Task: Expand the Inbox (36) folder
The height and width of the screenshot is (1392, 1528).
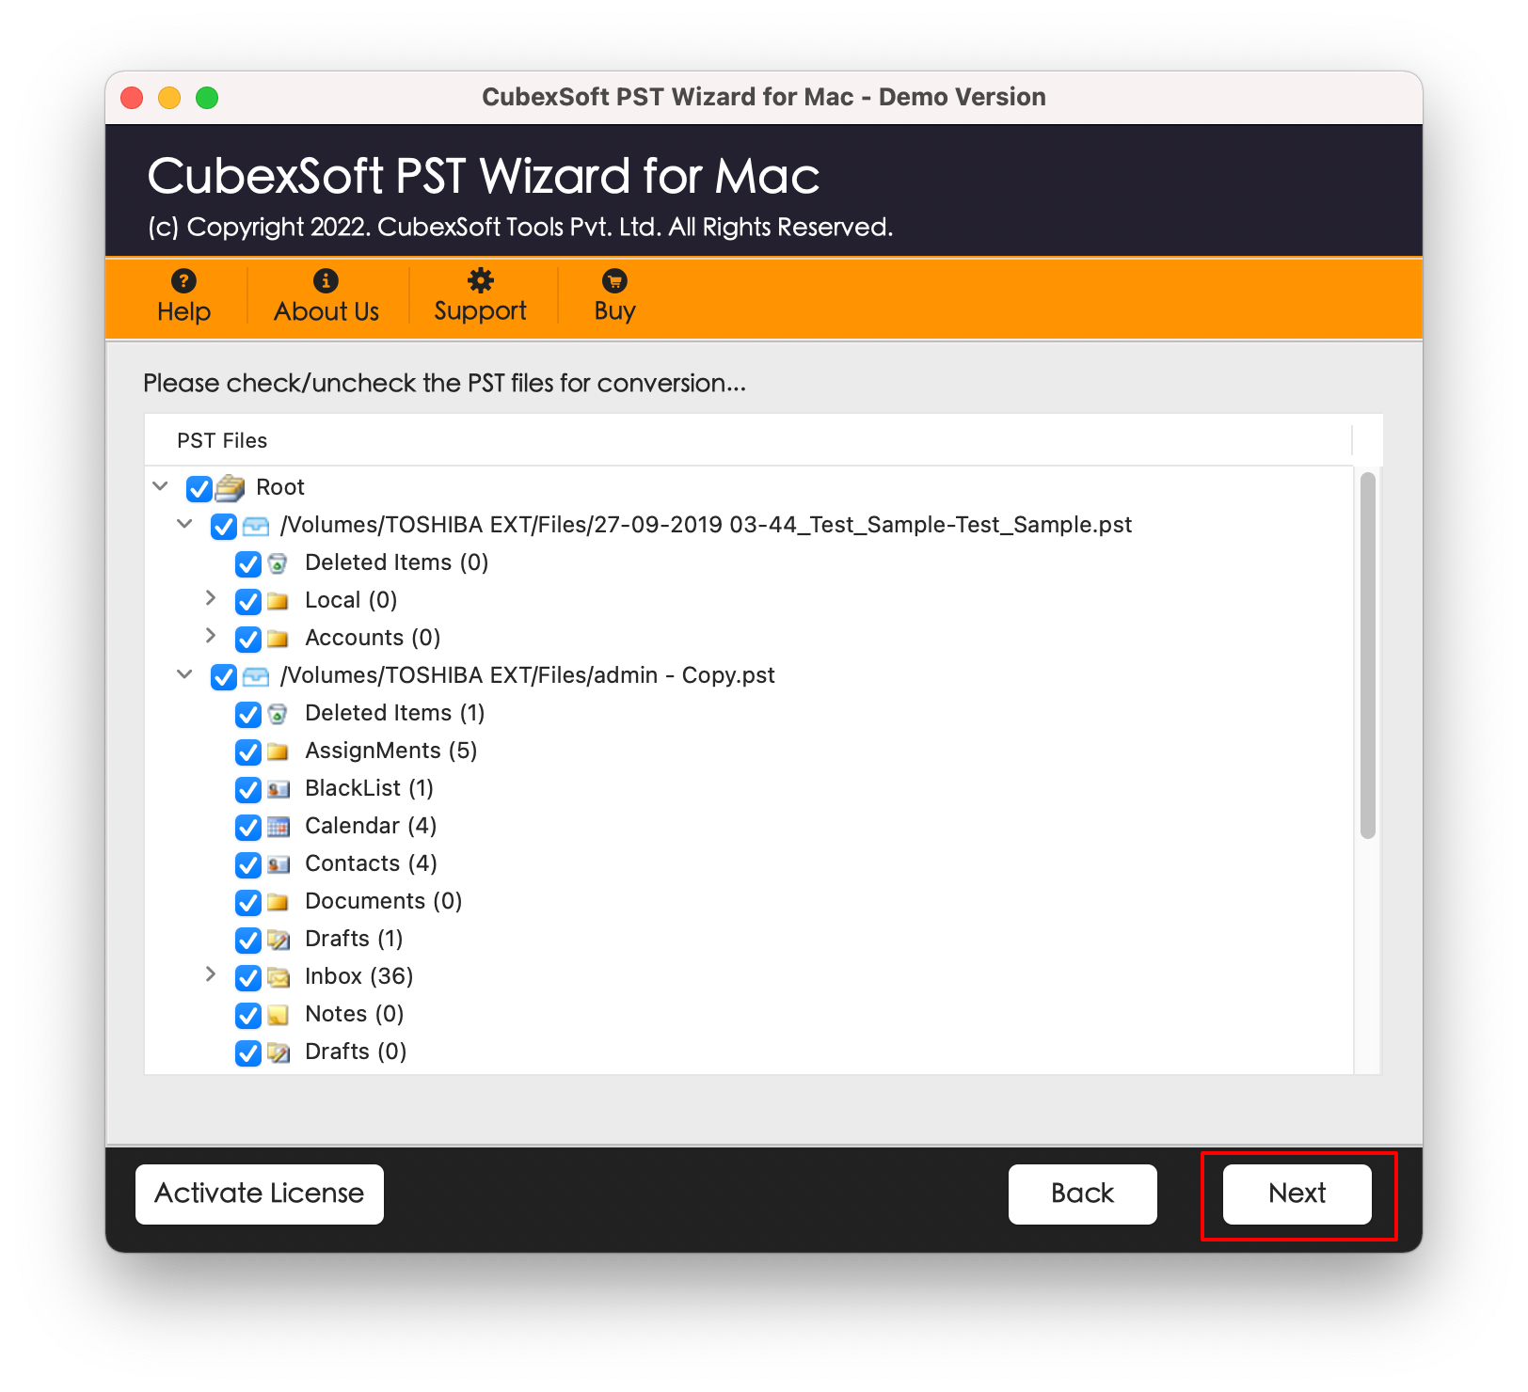Action: 211,974
